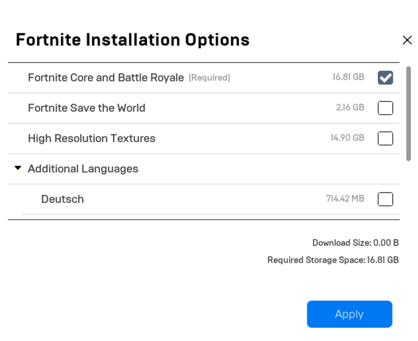Image resolution: width=418 pixels, height=341 pixels.
Task: Click the 14.90 GB size value
Action: coord(348,138)
